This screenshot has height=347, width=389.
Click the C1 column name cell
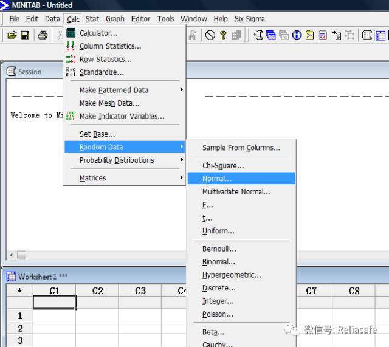[54, 303]
